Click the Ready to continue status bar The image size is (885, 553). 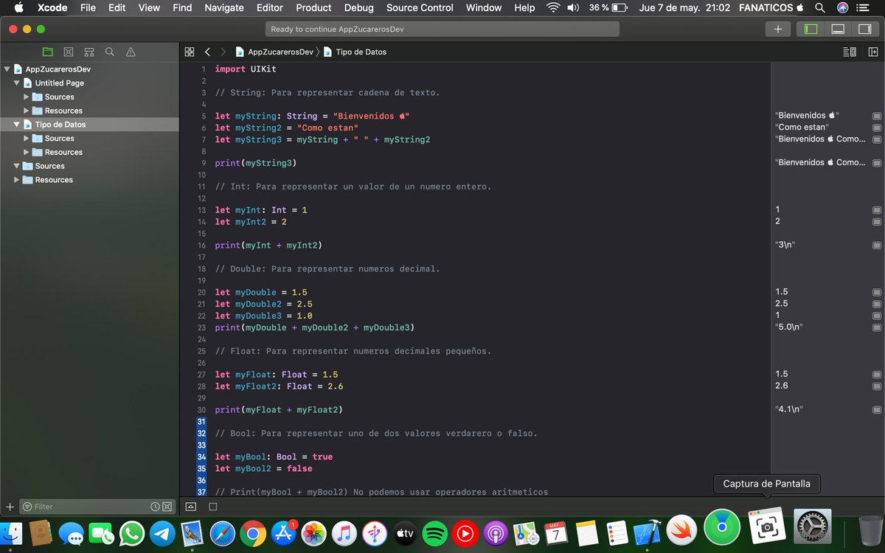point(442,29)
